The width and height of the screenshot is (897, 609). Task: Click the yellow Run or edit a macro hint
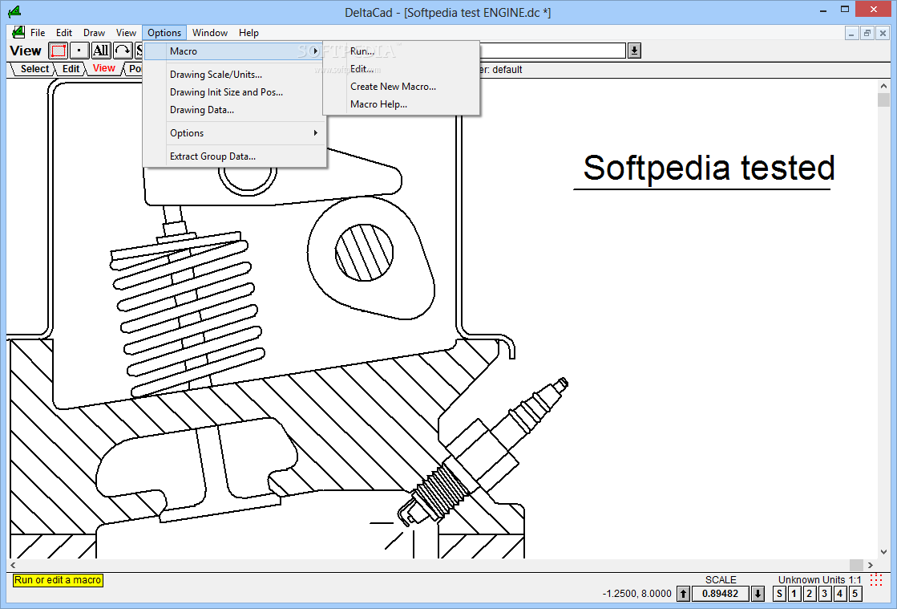(x=58, y=580)
